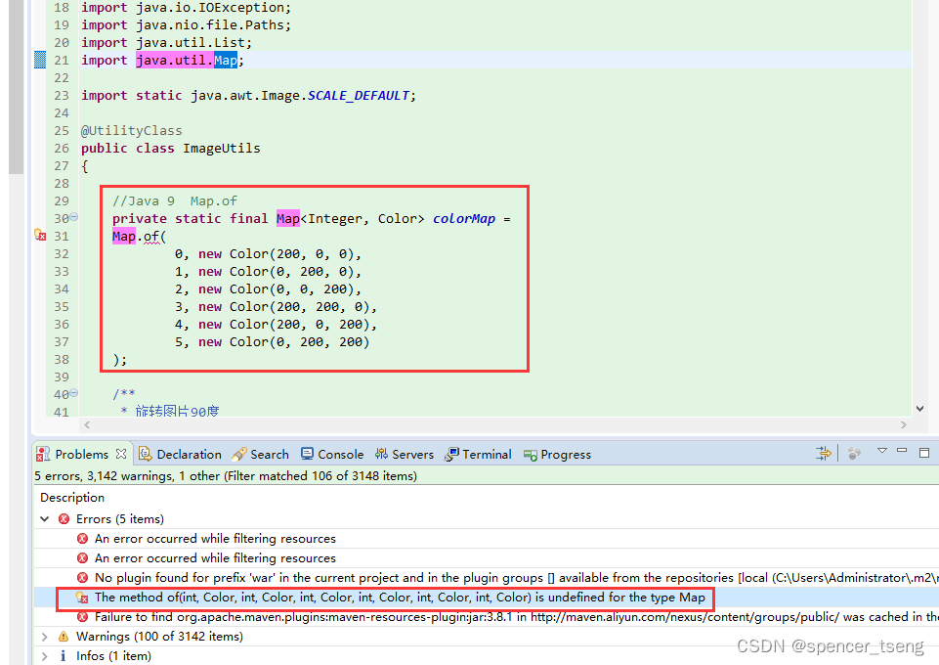Close the Problems tab
Screen dimensions: 939x665
[120, 453]
